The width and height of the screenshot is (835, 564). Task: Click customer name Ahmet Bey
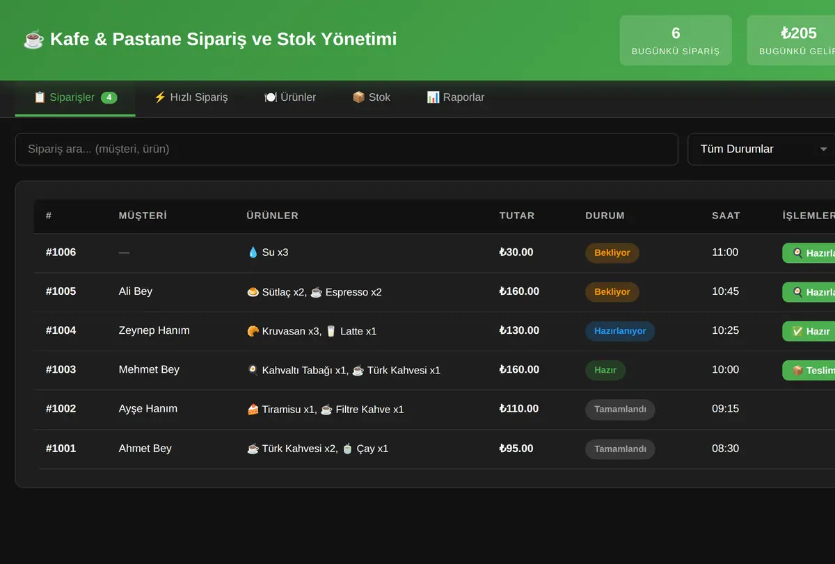pyautogui.click(x=145, y=449)
